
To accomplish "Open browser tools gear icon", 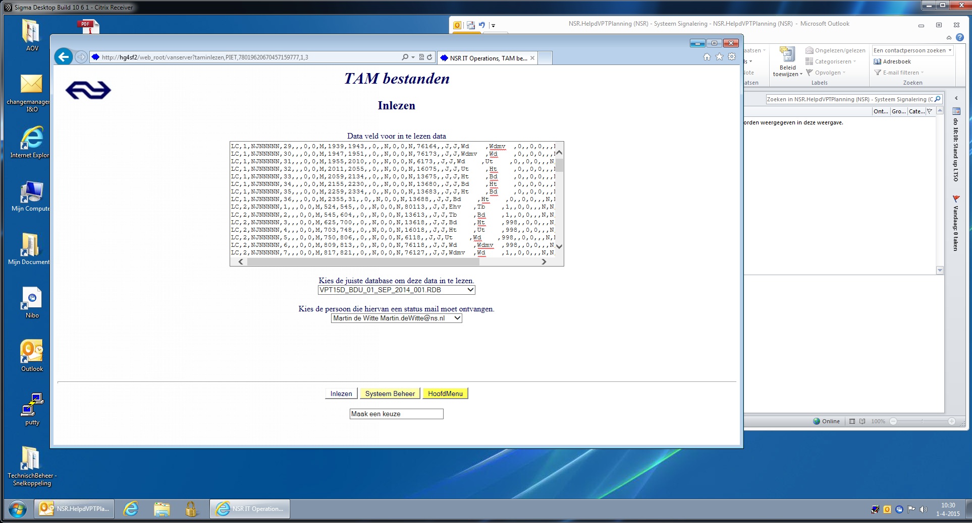I will (732, 57).
